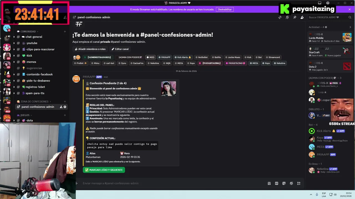This screenshot has width=355, height=199.
Task: Select the CactusFire role chip
Action: coord(137,63)
